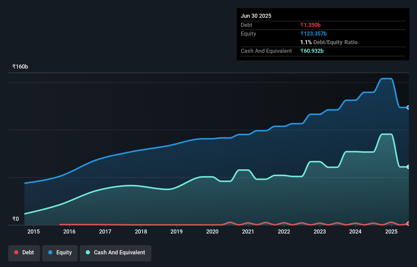Toggle the Cash And Equivalent legend button
This screenshot has width=417, height=267.
(x=116, y=253)
